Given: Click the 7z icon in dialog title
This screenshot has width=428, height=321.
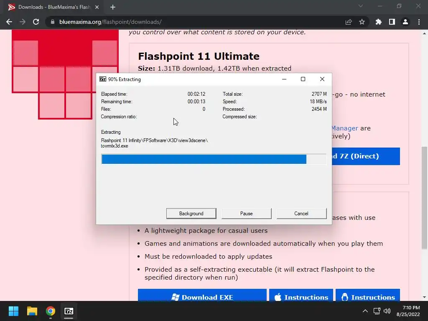Looking at the screenshot, I should [x=103, y=79].
